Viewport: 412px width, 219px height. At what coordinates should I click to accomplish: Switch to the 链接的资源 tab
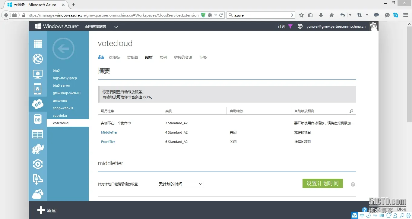point(183,57)
